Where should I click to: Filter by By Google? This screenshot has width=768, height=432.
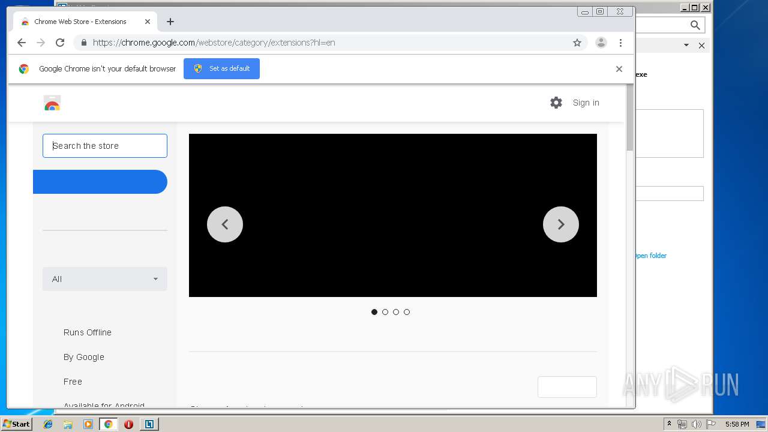84,357
